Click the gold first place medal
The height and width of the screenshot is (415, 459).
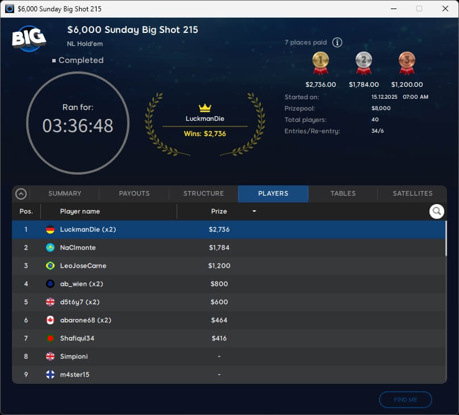pyautogui.click(x=320, y=62)
